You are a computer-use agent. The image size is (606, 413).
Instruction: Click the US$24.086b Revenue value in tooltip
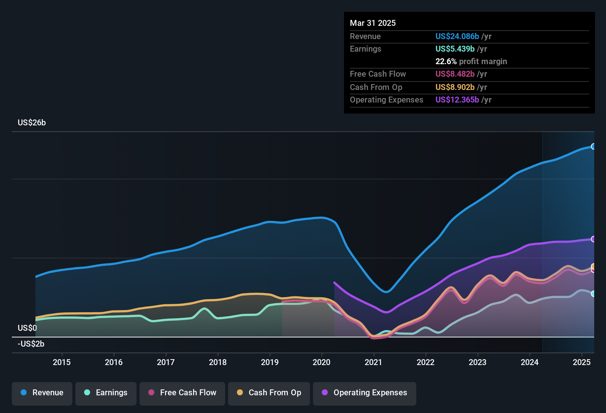pos(457,36)
